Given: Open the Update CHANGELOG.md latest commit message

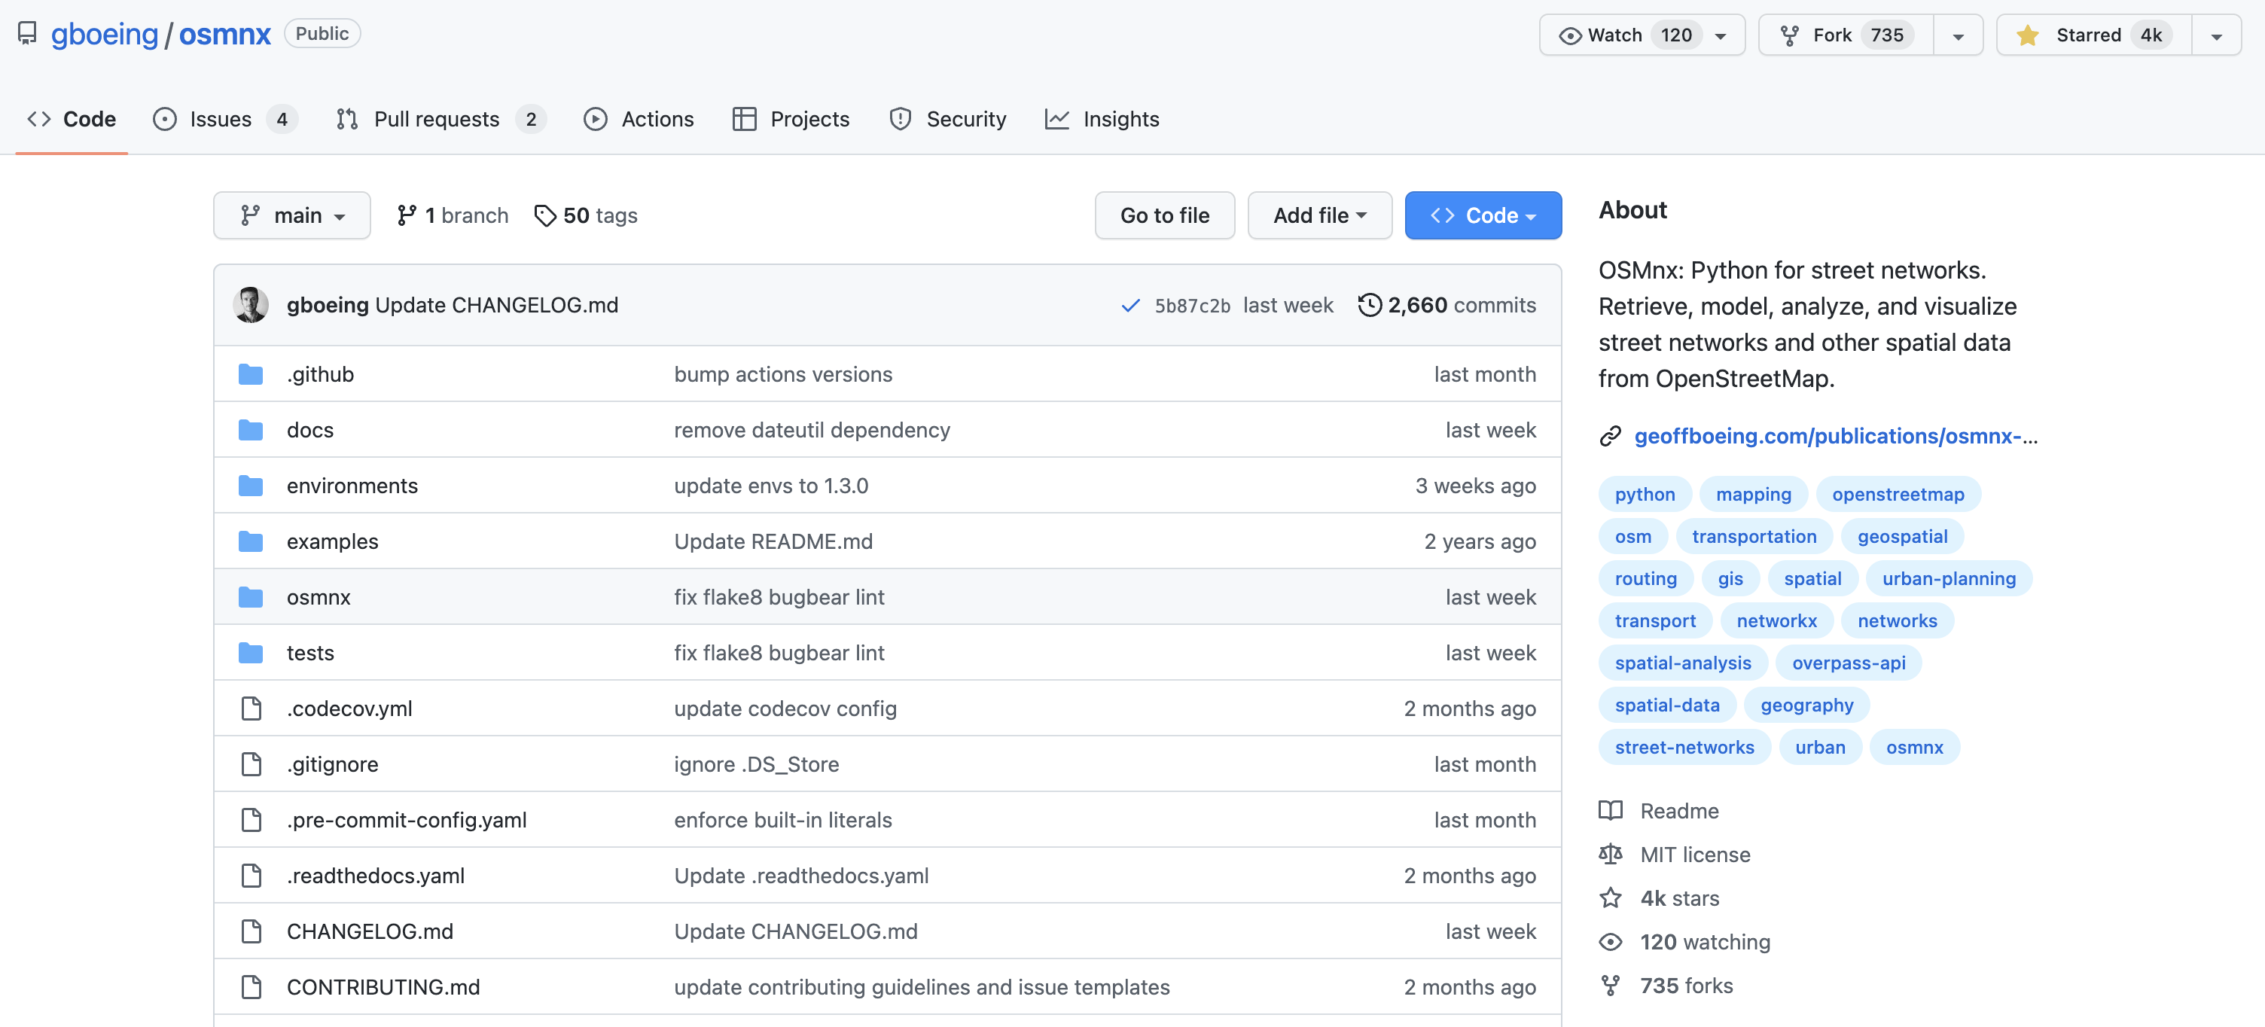Looking at the screenshot, I should tap(497, 305).
